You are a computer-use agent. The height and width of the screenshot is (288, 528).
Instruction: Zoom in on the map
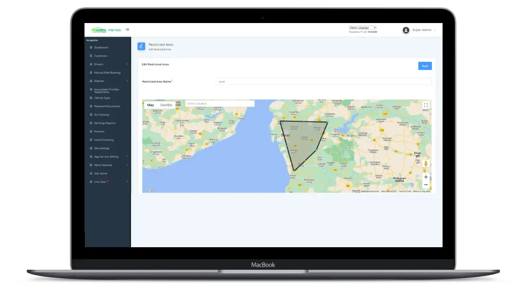click(x=426, y=177)
